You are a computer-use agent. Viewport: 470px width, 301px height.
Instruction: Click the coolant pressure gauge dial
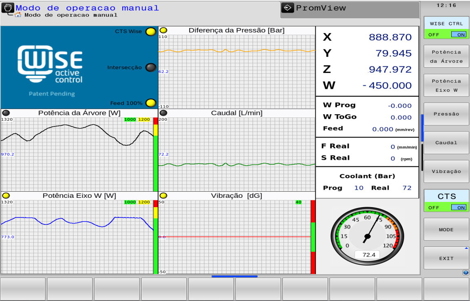[367, 236]
